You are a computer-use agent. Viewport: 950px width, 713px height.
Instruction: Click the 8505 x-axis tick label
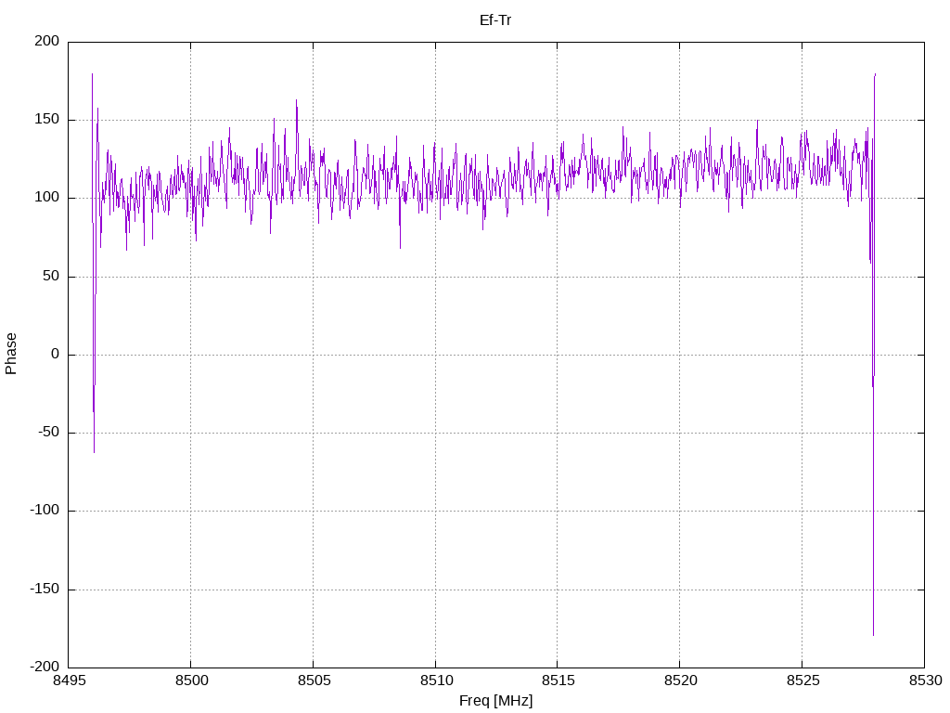(314, 681)
